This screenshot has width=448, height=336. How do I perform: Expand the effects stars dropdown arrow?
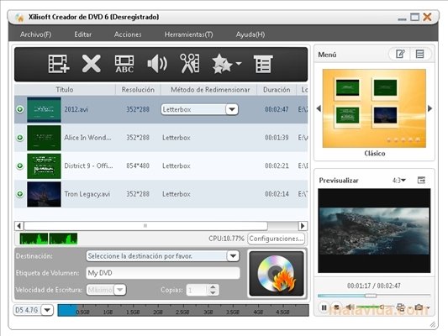239,63
